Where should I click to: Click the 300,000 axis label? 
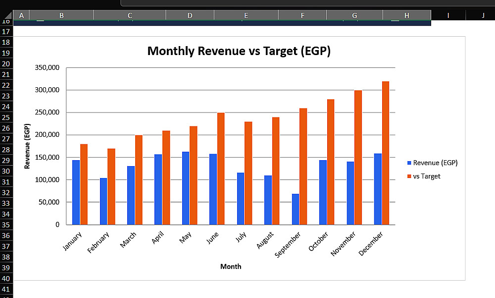(47, 90)
